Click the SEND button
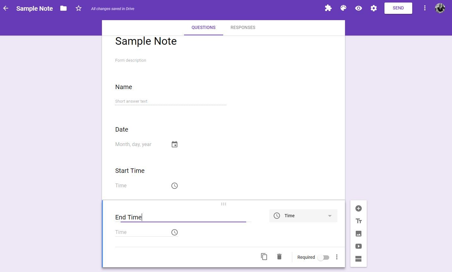This screenshot has width=452, height=272. pyautogui.click(x=398, y=8)
